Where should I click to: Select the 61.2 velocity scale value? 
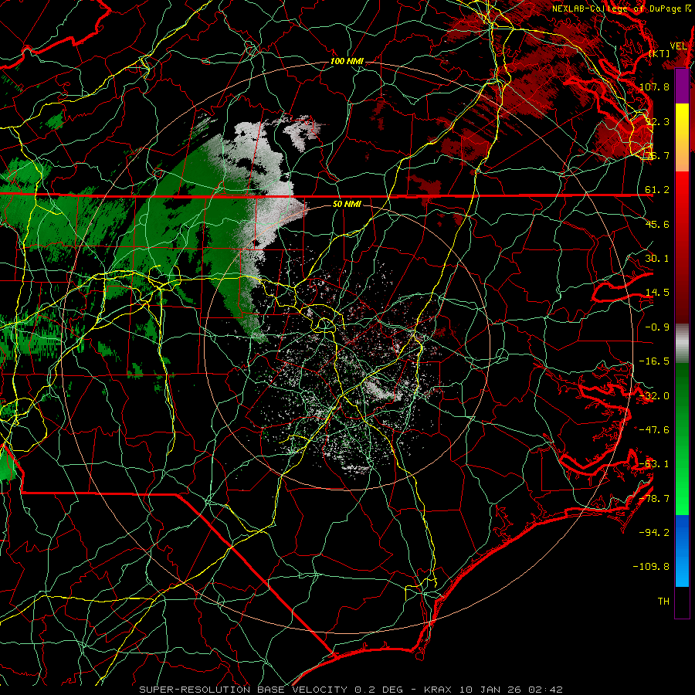click(657, 190)
